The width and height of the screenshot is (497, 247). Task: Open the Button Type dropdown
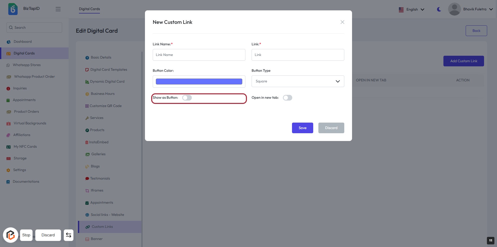[298, 81]
